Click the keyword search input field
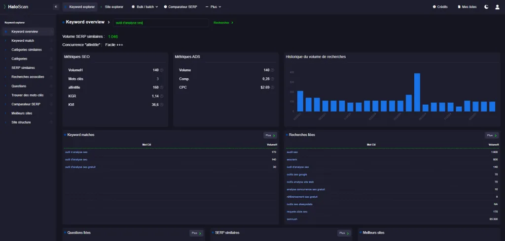505x241 pixels. [x=161, y=23]
